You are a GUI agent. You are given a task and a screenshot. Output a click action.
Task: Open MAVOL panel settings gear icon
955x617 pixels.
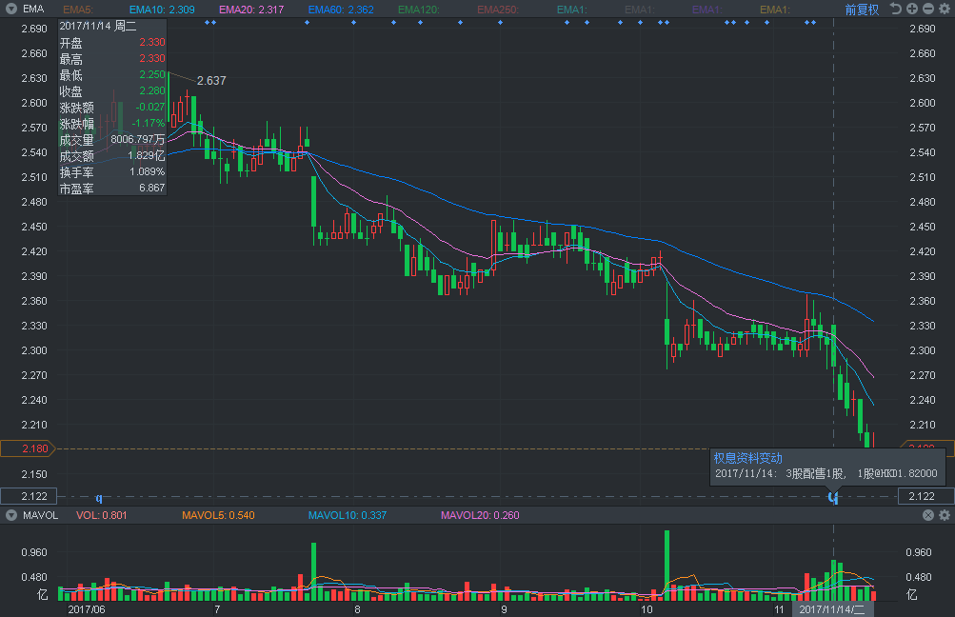[x=945, y=515]
